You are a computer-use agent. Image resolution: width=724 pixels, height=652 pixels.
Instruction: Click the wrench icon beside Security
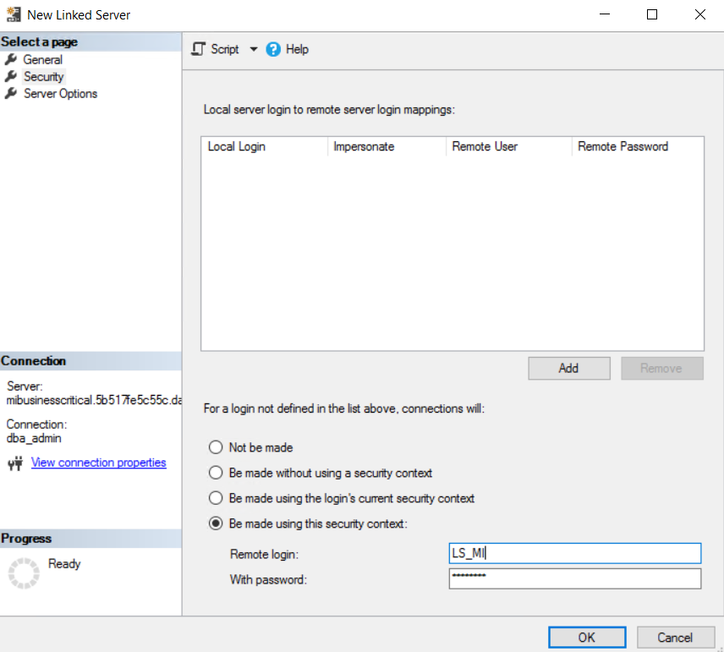(11, 77)
